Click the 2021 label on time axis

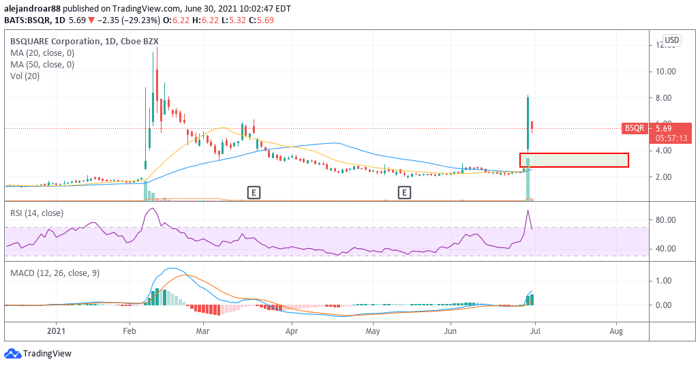pyautogui.click(x=57, y=331)
